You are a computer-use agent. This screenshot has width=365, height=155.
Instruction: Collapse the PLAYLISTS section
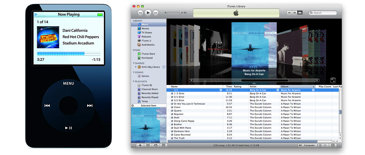[134, 82]
